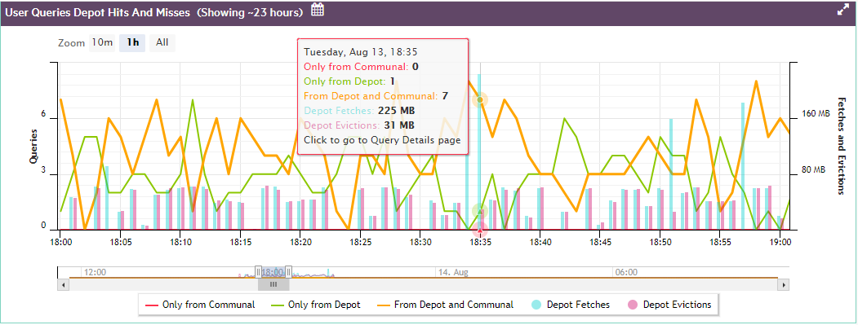Screen dimensions: 858x325
Task: Click left navigator range handle
Action: coord(258,272)
